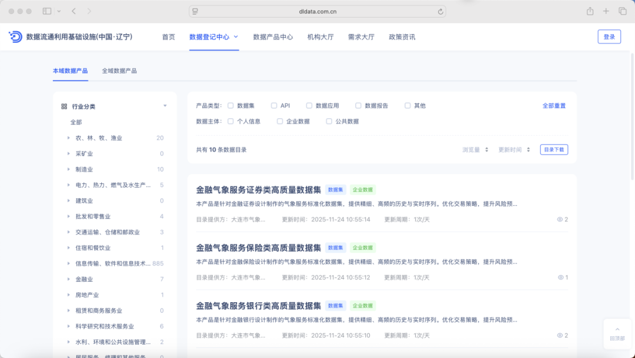
Task: Switch to the 全域数据产品 tab
Action: pos(119,71)
